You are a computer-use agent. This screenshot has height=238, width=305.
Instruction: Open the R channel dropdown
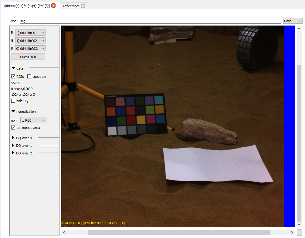pos(30,33)
